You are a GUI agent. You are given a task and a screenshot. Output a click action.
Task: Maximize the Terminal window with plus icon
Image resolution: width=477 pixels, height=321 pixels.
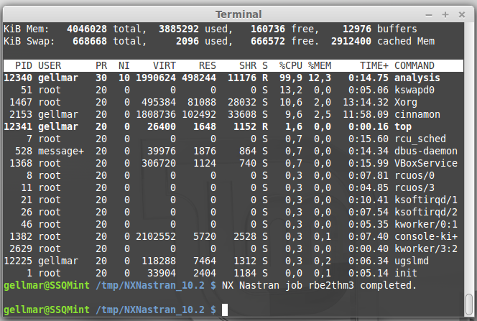445,14
